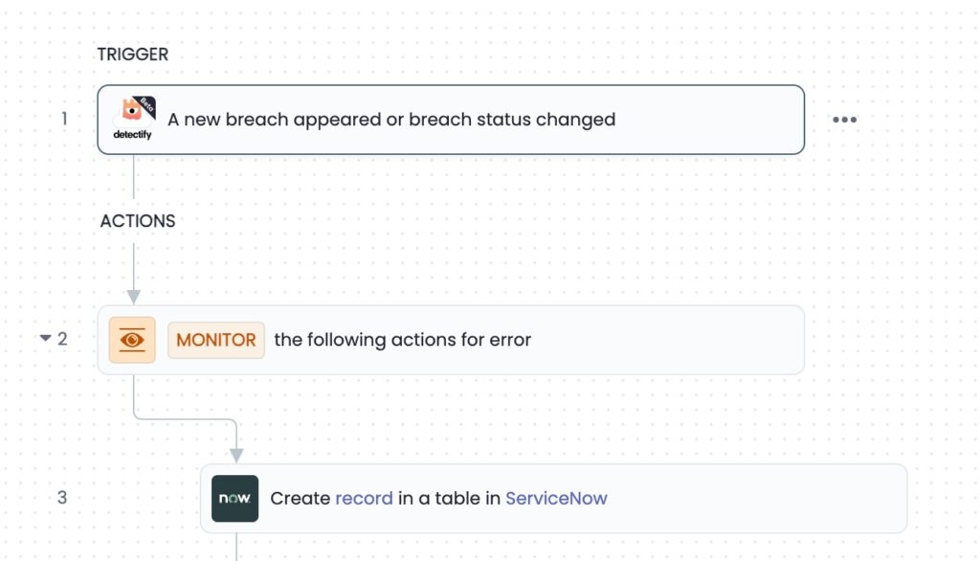Viewport: 980px width, 561px height.
Task: Open the 'ServiceNow' link in step 3
Action: pos(556,499)
